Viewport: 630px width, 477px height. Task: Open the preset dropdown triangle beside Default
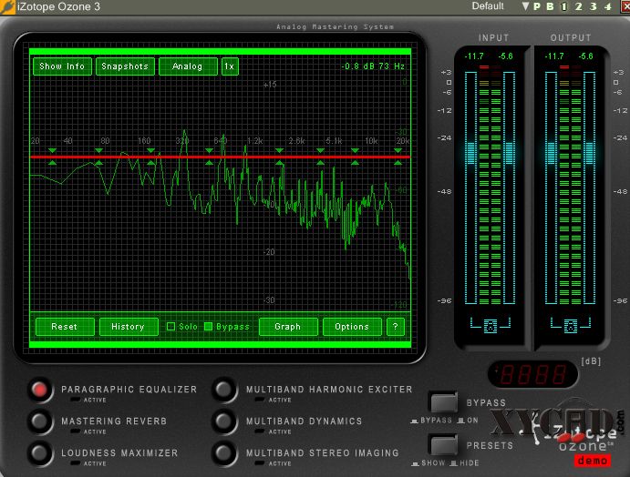(525, 6)
